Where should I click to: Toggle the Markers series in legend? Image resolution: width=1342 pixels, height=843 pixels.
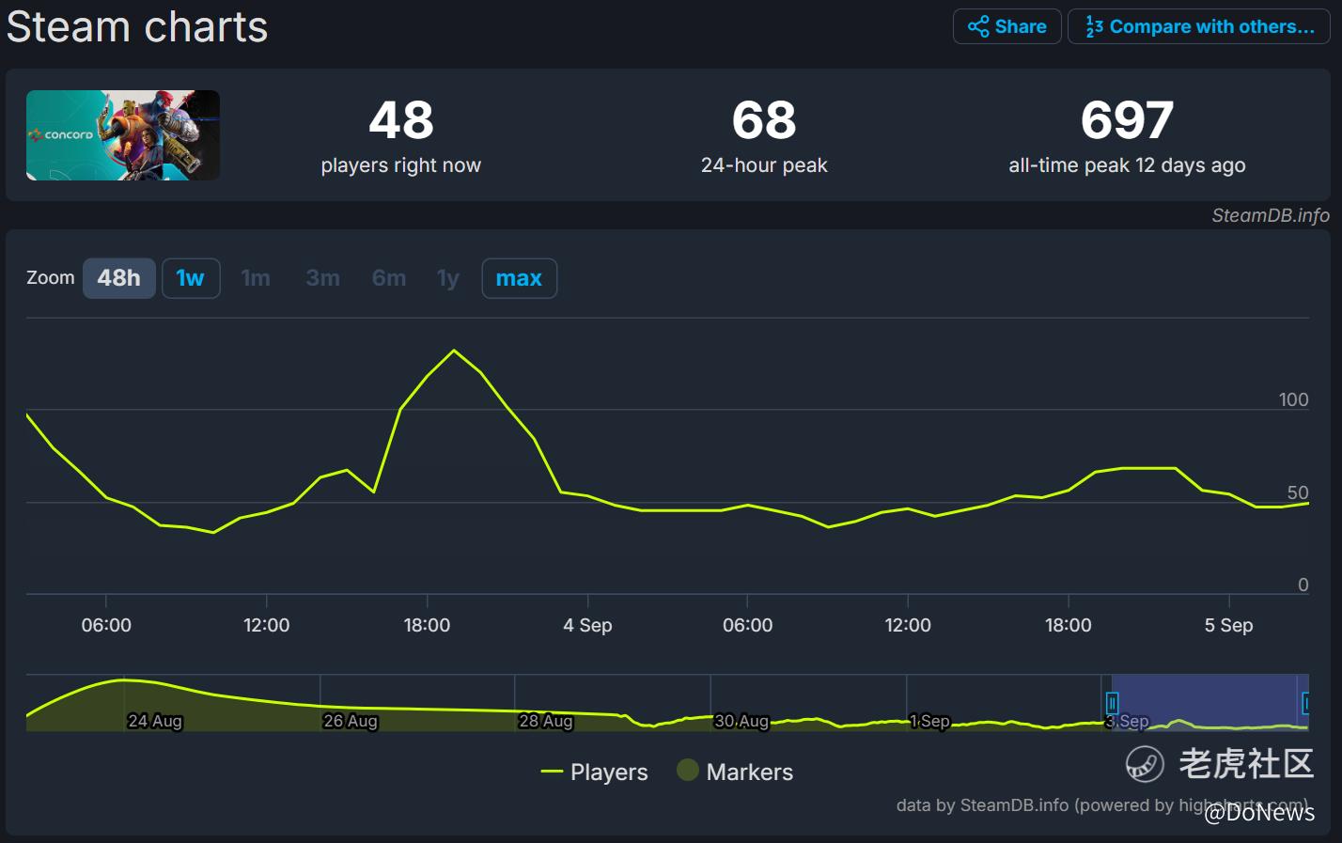[x=735, y=772]
